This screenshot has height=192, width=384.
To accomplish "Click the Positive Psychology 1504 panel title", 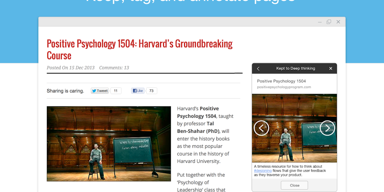I will pos(281,81).
